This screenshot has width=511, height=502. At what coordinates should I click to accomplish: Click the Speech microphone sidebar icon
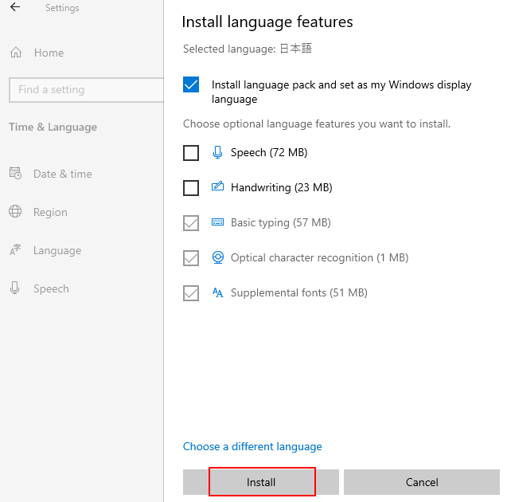click(x=15, y=288)
